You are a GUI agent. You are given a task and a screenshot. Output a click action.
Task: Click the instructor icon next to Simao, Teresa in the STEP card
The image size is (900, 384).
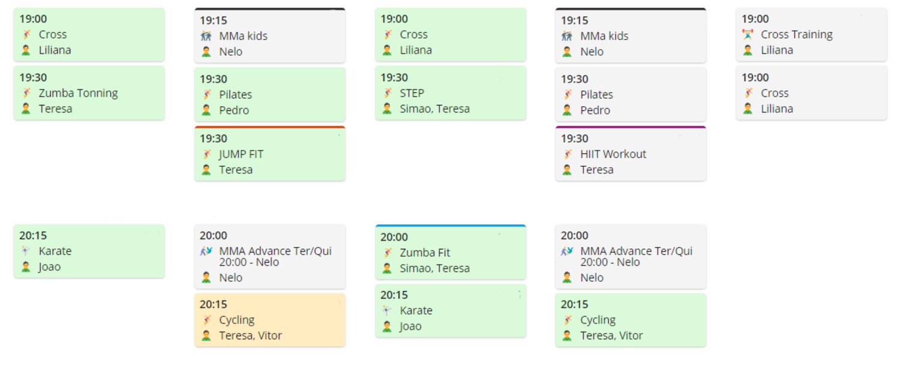tap(387, 109)
